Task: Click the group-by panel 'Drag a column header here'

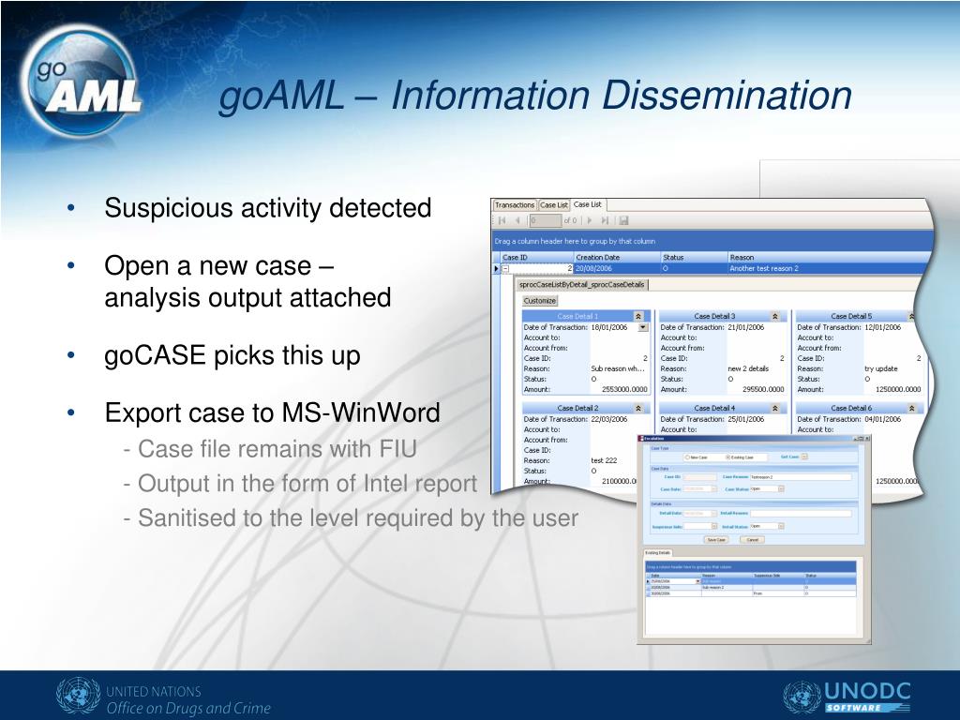Action: coord(712,241)
